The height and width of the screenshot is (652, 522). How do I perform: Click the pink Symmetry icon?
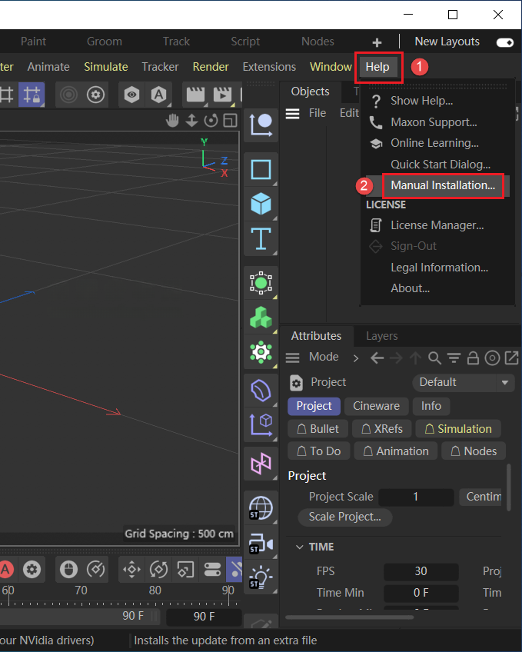261,464
